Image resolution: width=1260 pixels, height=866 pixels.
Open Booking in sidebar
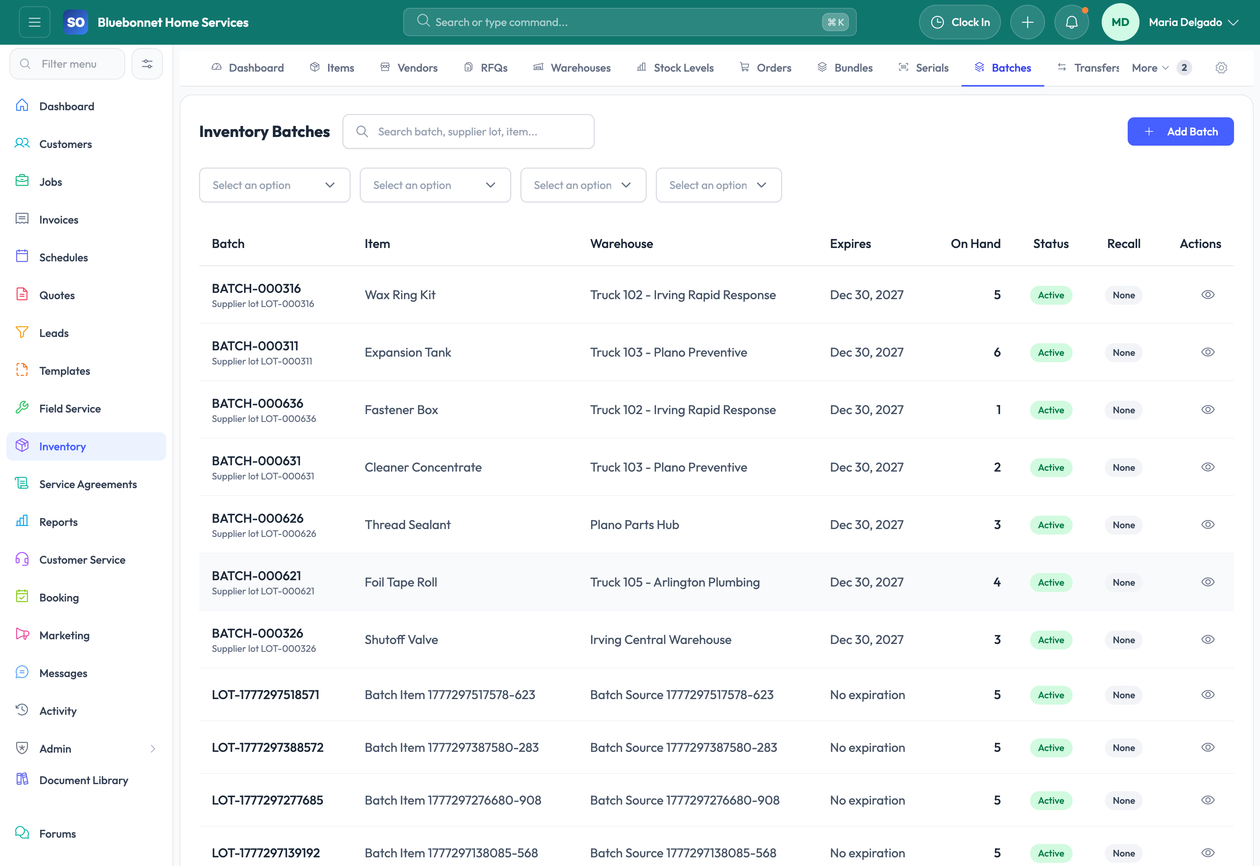coord(86,598)
